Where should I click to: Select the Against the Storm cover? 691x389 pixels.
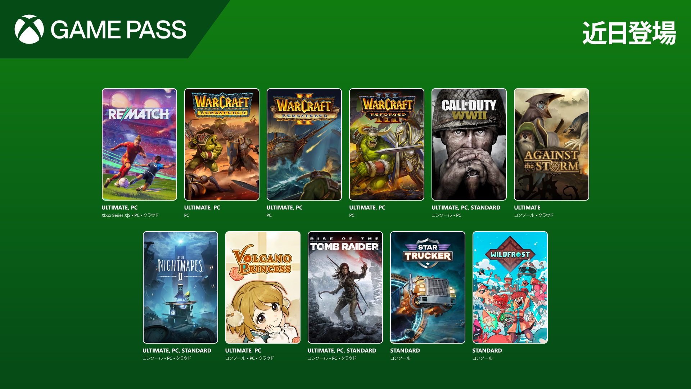click(551, 144)
